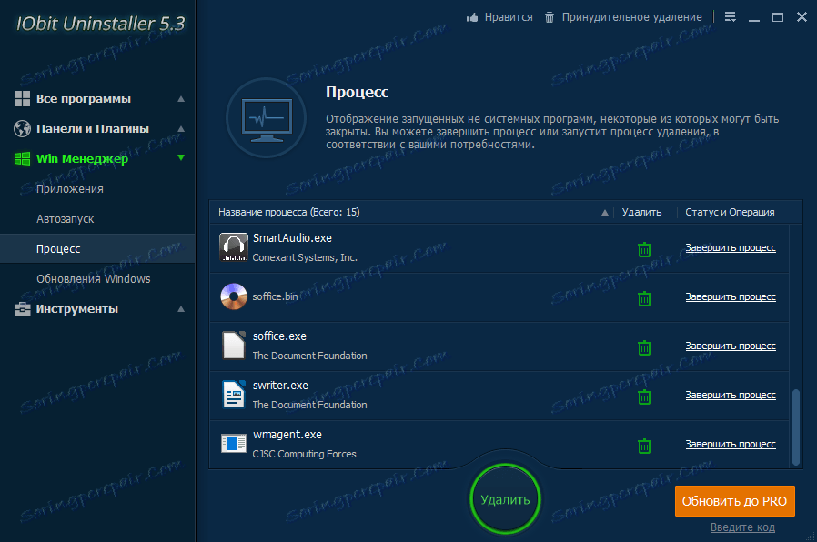
Task: Open Приложения in Win Менеджер
Action: [x=70, y=189]
